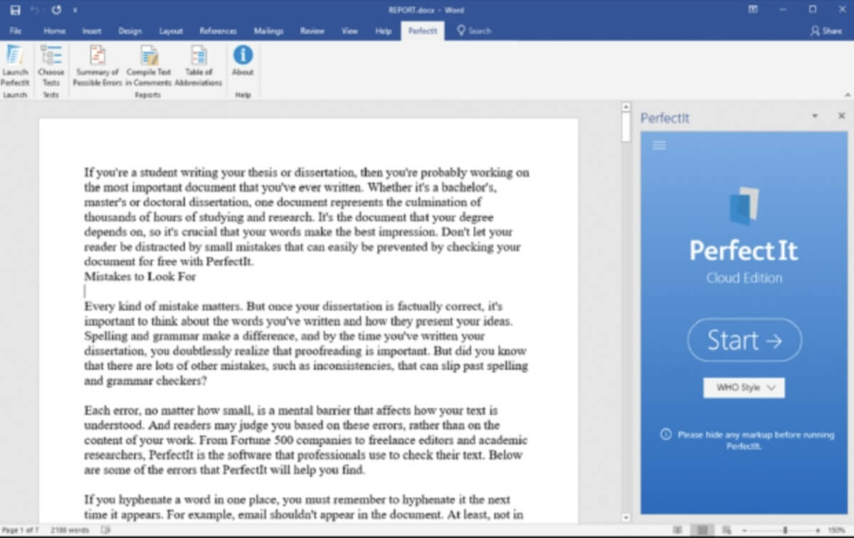Screen dimensions: 854x538
Task: Open the Layout tab
Action: tap(171, 31)
